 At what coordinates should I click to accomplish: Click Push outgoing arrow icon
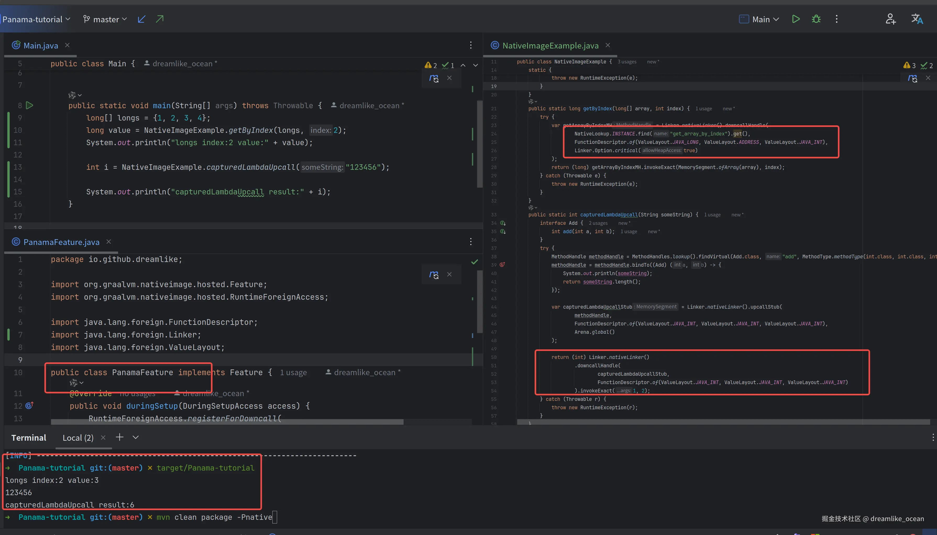click(x=160, y=19)
